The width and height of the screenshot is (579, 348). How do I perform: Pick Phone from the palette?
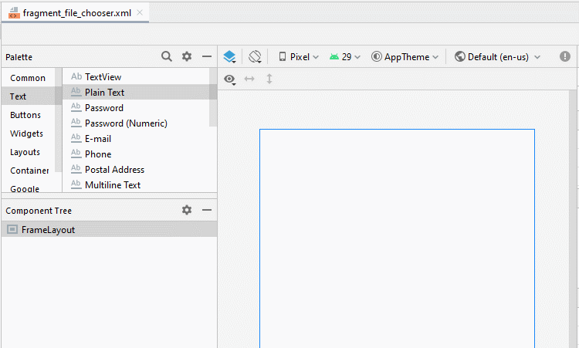[x=136, y=154]
